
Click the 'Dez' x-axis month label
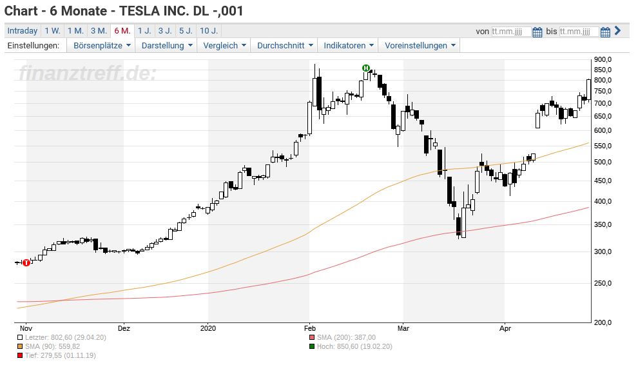tap(124, 328)
